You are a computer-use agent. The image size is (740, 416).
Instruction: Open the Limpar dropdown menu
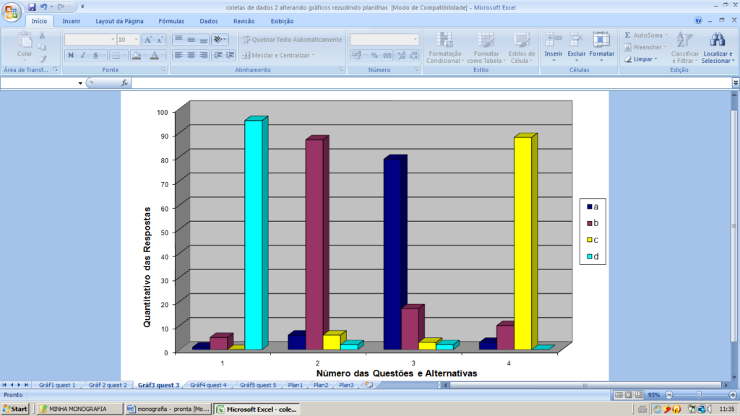coord(645,59)
